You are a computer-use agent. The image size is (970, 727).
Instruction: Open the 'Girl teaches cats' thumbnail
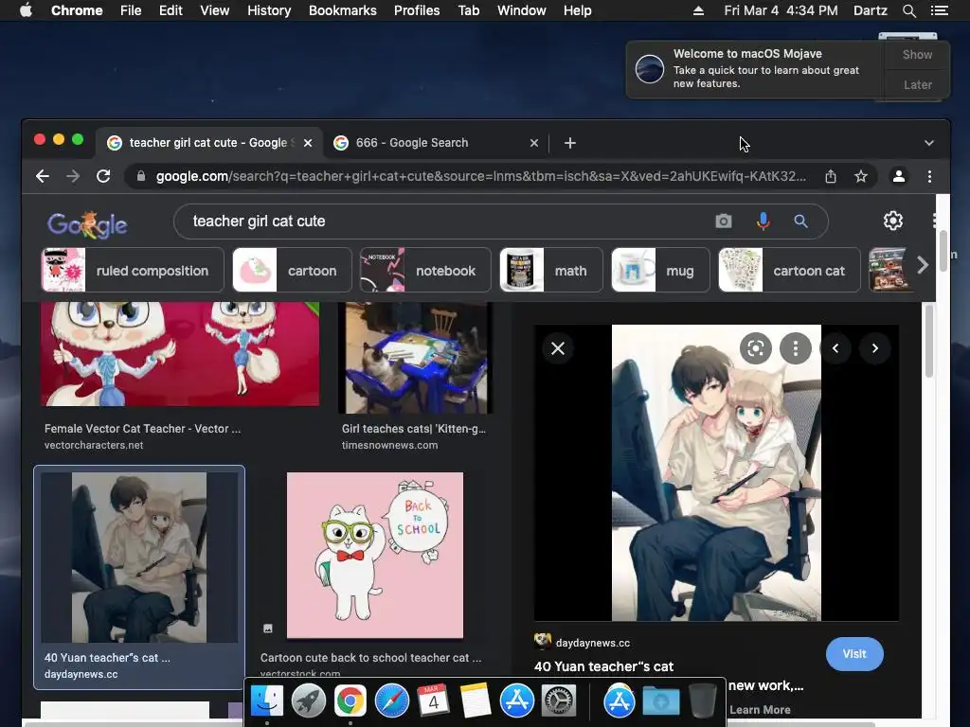416,357
